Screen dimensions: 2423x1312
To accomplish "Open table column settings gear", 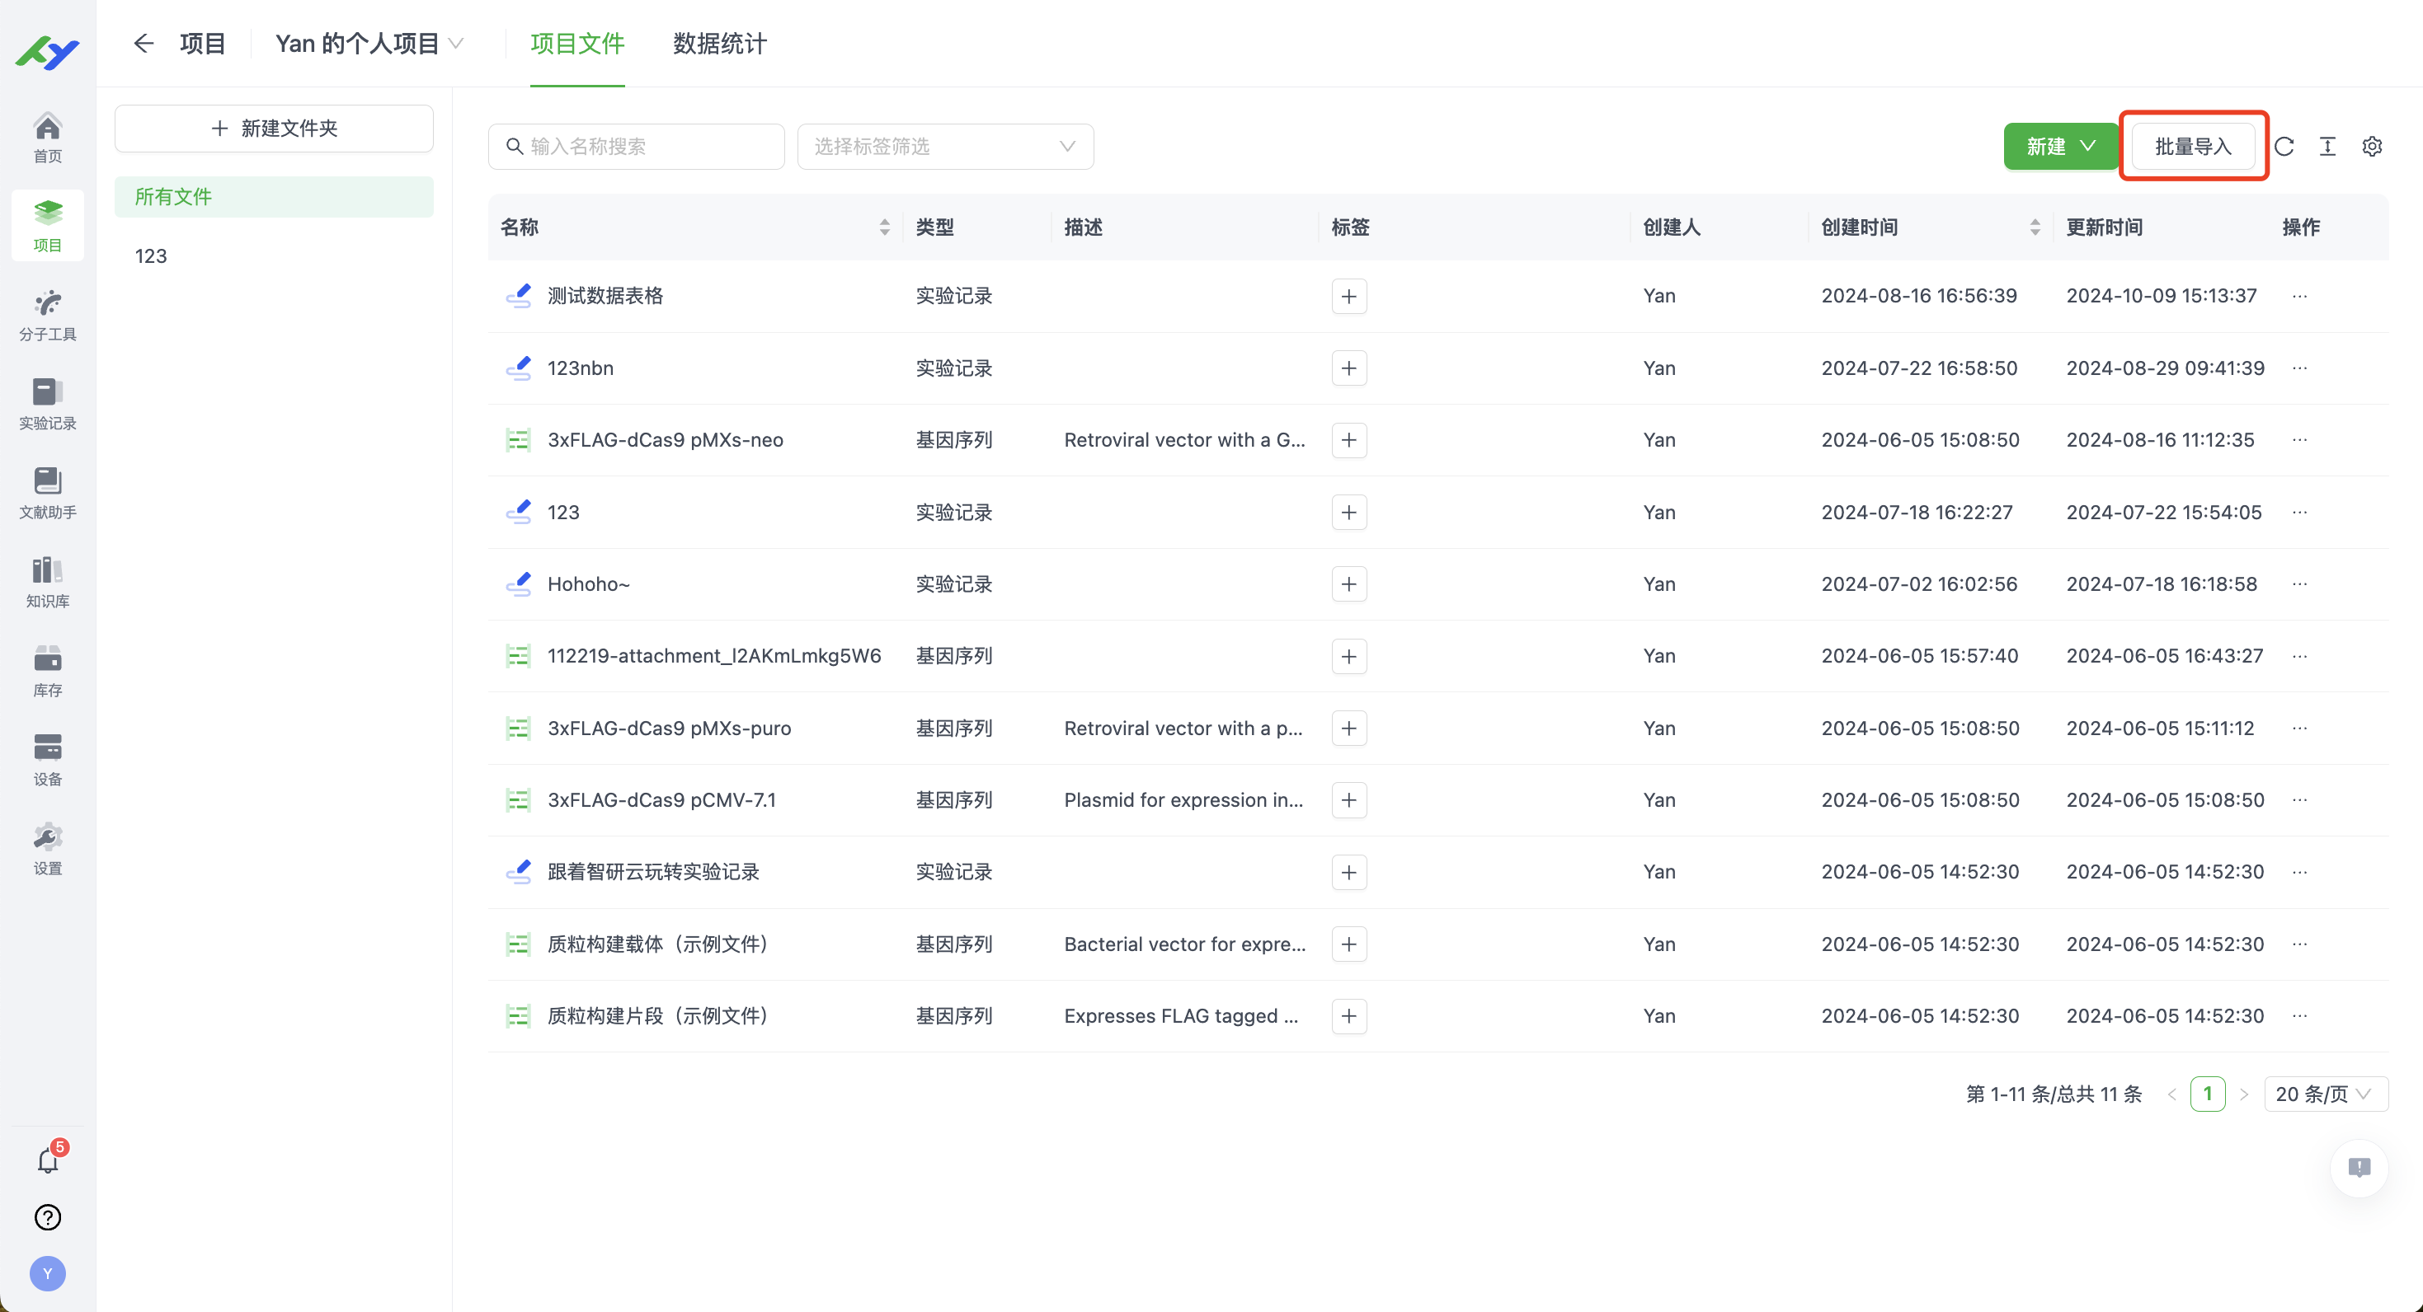I will click(2371, 147).
